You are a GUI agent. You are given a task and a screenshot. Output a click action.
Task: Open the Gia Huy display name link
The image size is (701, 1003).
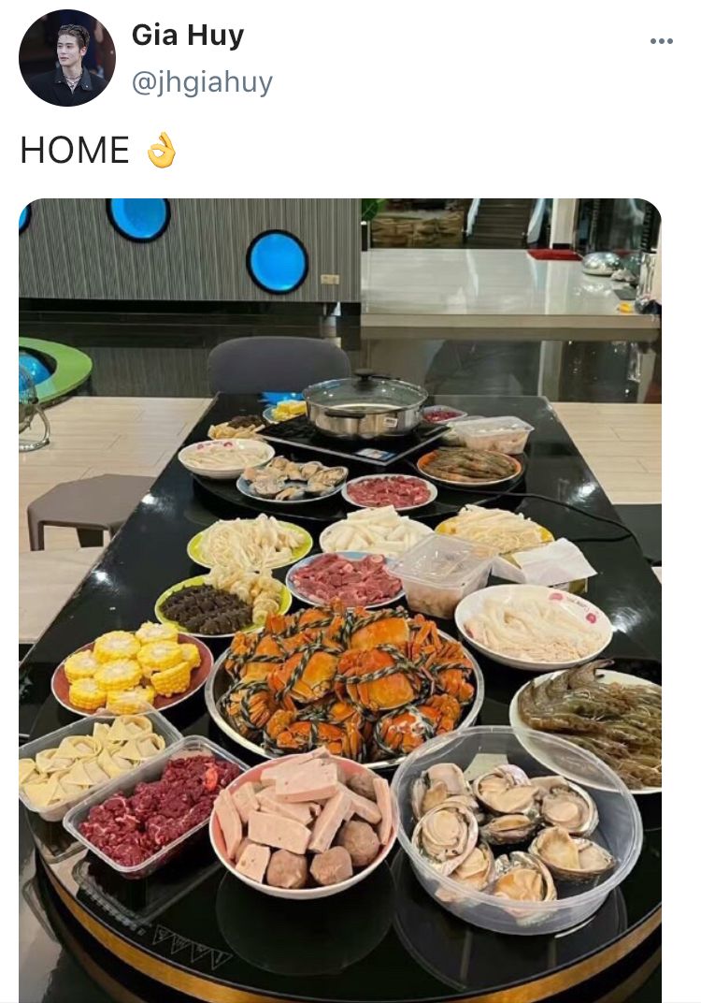[188, 36]
